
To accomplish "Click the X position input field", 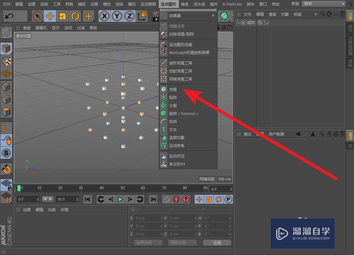I will pos(148,218).
